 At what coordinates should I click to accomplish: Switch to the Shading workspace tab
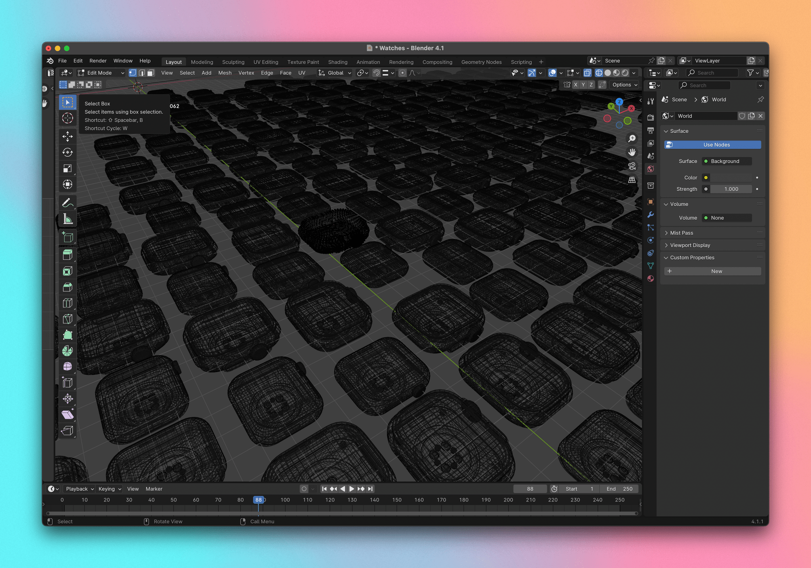point(337,62)
